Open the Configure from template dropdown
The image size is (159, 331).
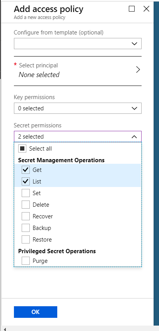tap(78, 43)
